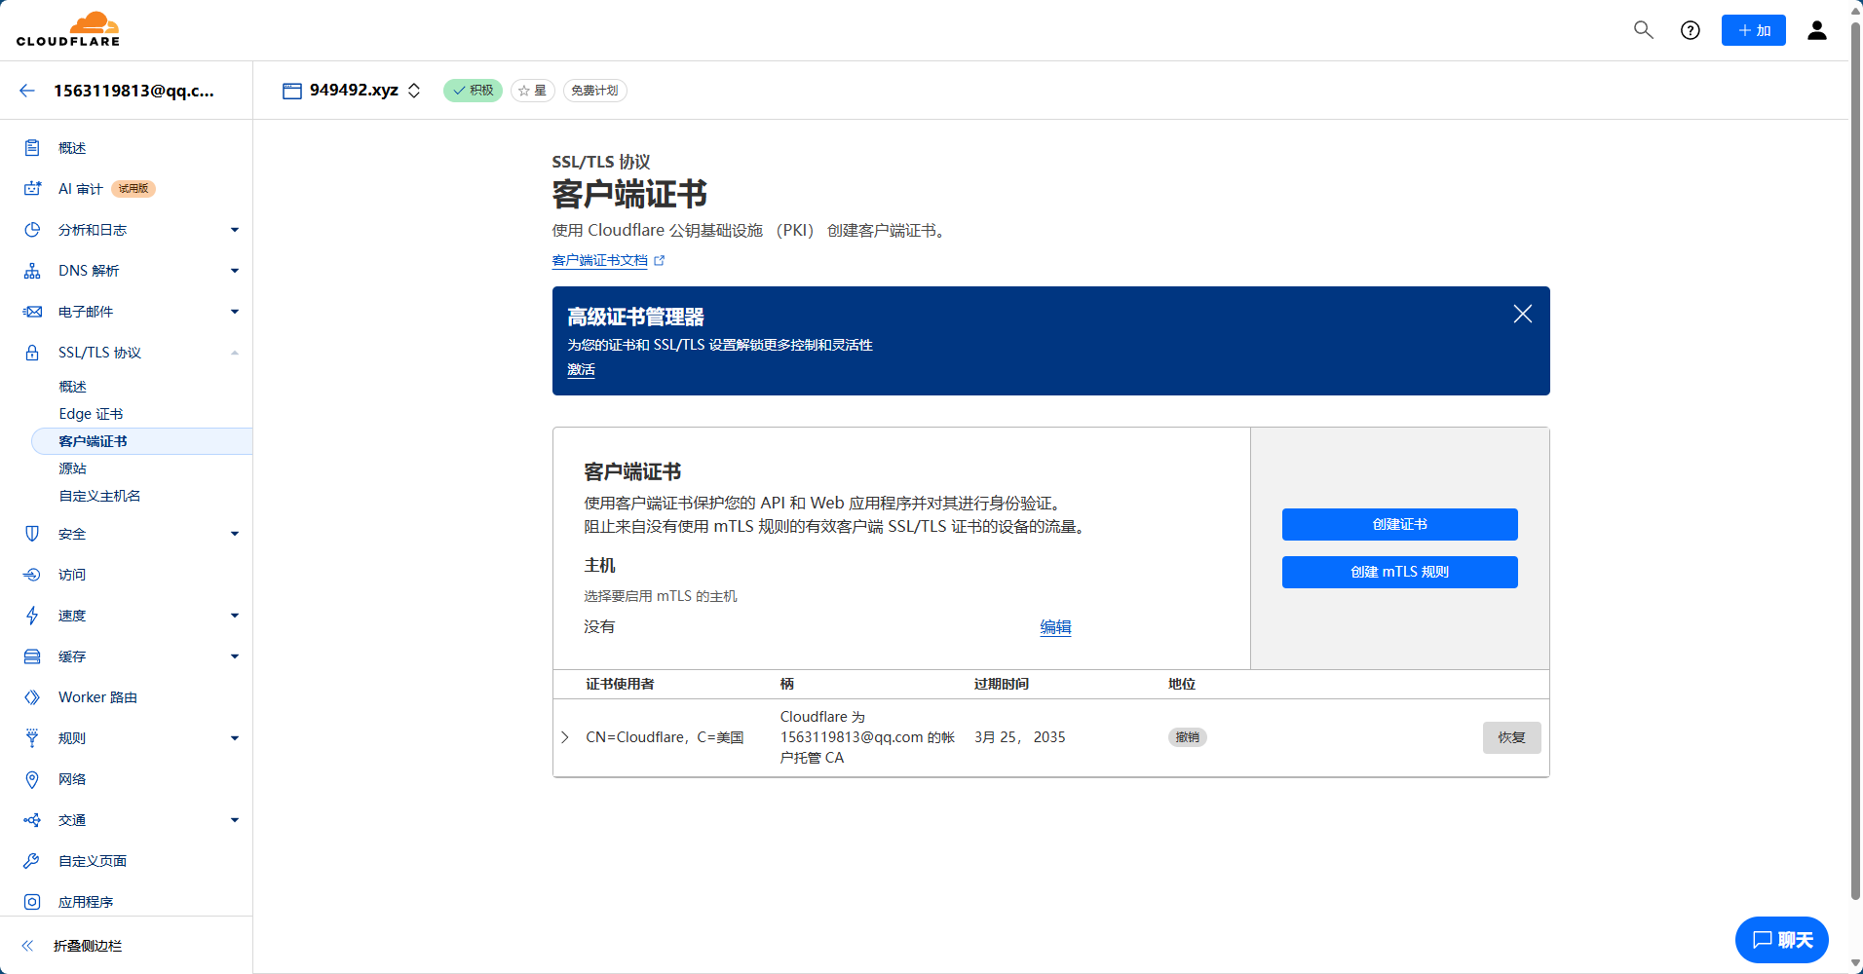Click the 创建 mTLS 规则 button

[1399, 572]
